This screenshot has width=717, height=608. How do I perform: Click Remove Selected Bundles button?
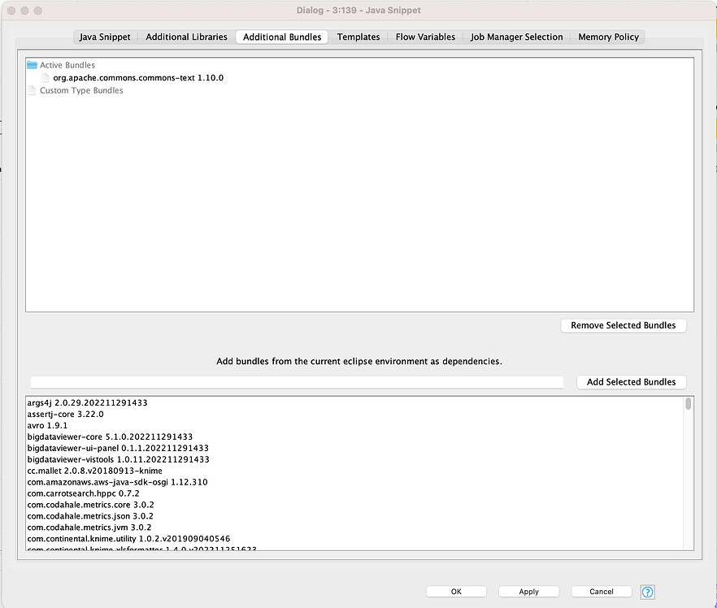pos(624,325)
